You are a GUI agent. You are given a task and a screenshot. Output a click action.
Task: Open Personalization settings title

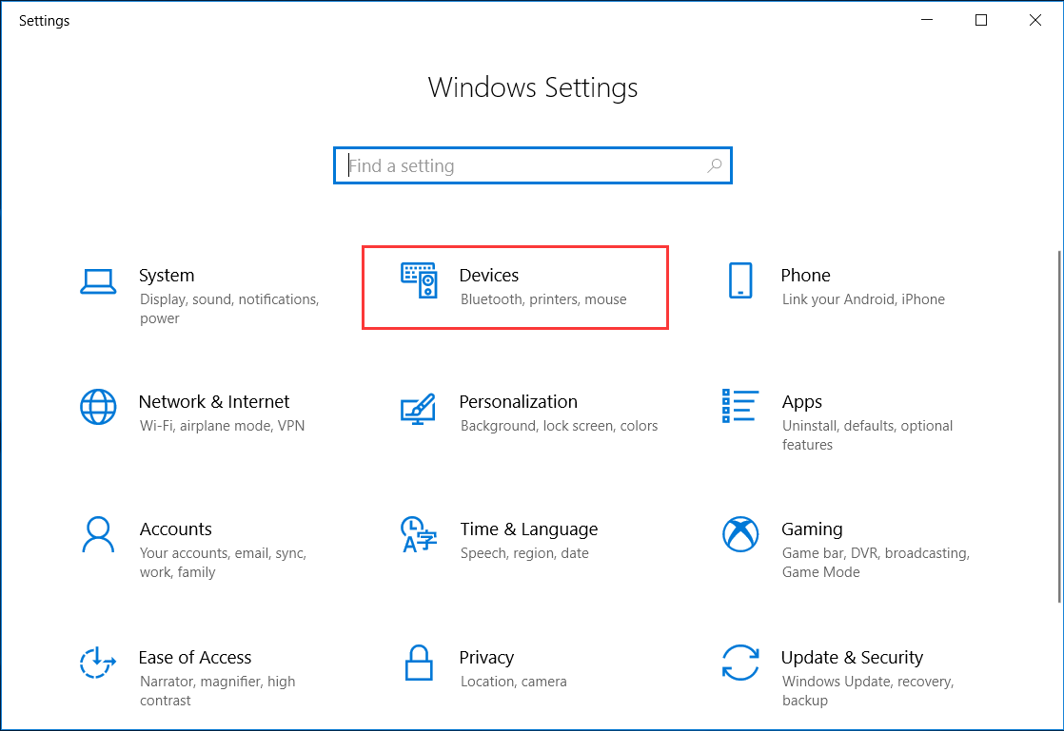518,402
